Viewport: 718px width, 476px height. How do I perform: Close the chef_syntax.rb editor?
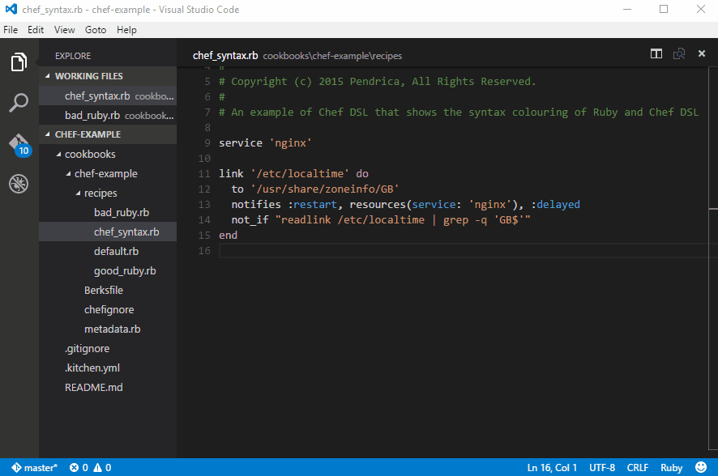point(702,53)
